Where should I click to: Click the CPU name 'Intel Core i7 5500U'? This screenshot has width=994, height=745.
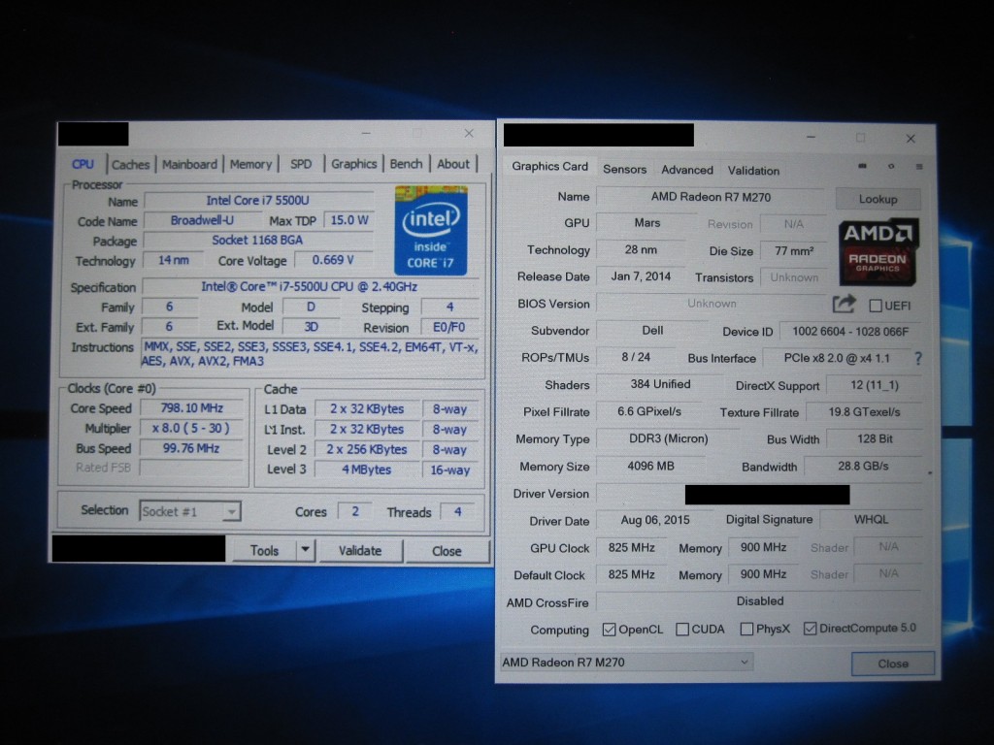click(x=258, y=201)
